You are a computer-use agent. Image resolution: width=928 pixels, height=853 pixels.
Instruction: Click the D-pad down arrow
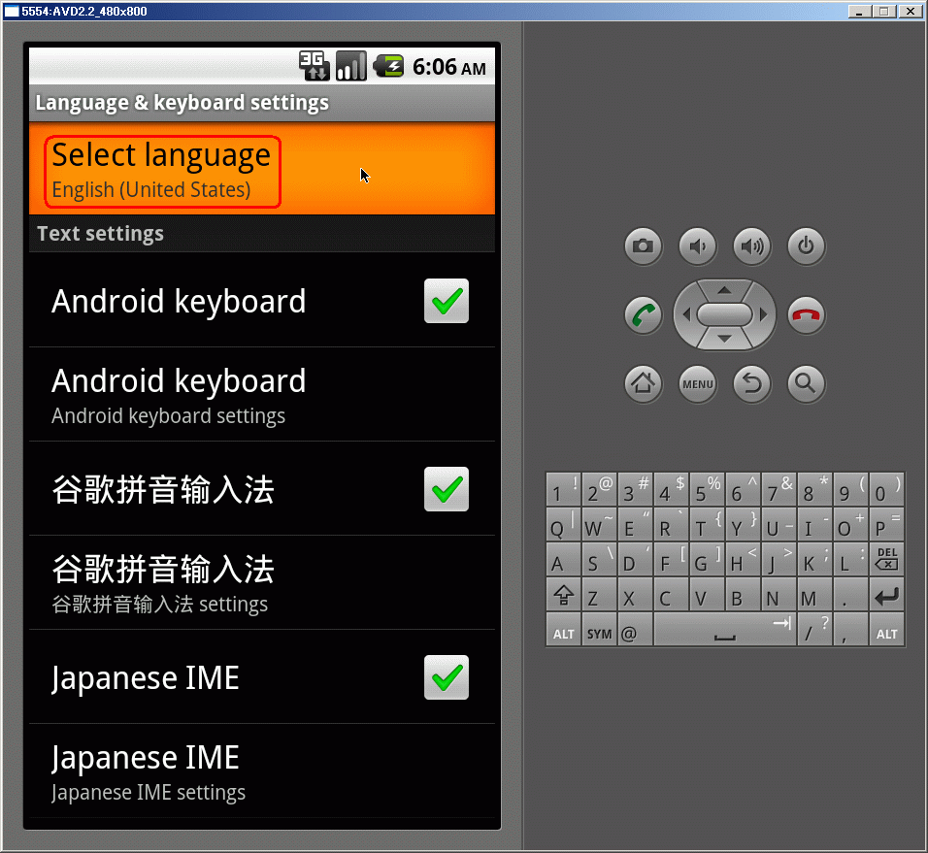pos(724,340)
